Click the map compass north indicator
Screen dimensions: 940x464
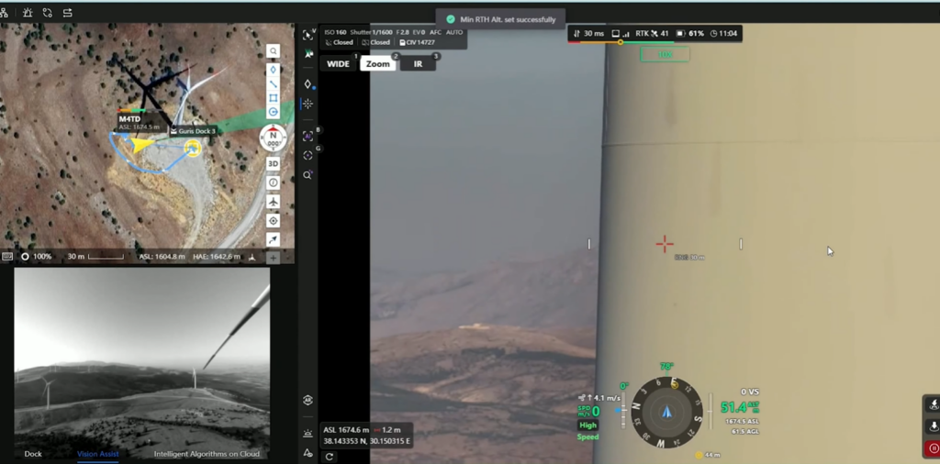pos(274,138)
